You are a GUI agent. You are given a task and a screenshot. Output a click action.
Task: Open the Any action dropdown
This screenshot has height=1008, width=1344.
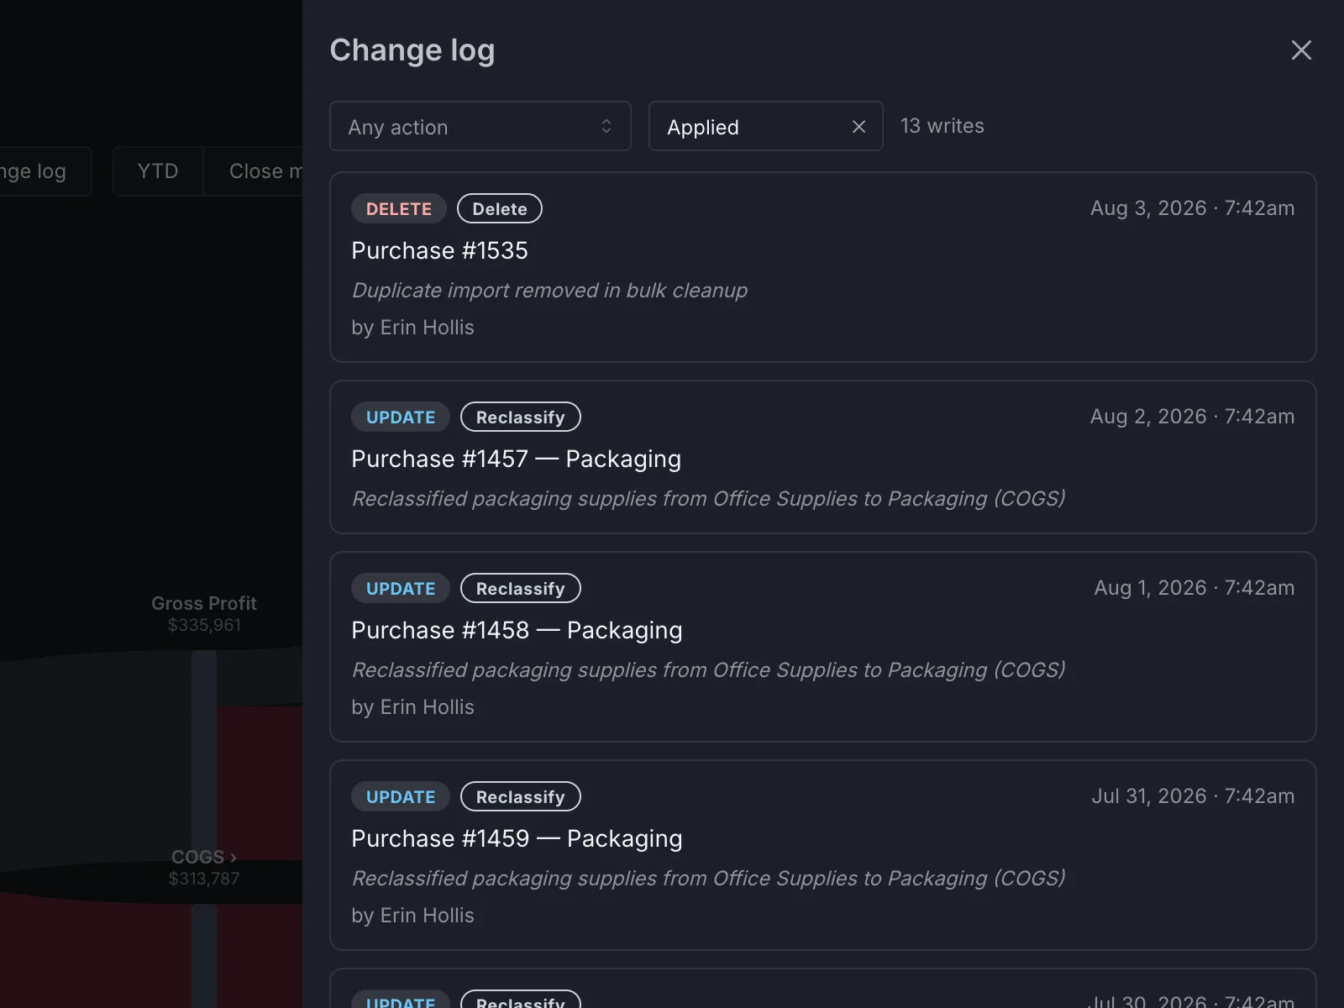tap(480, 126)
